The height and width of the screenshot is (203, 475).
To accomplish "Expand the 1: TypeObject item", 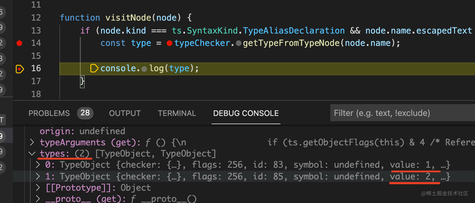I will (x=38, y=176).
